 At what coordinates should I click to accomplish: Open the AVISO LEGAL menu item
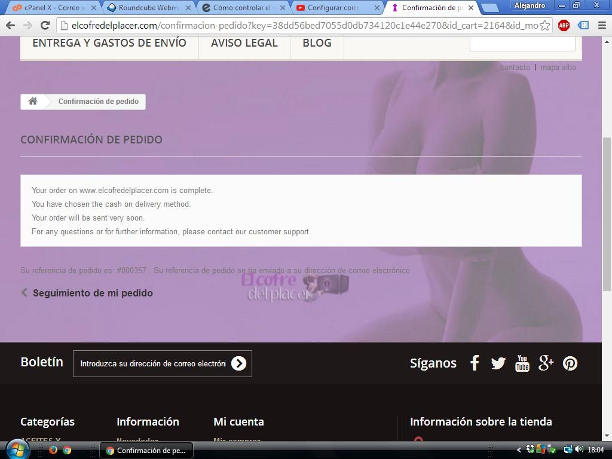[244, 43]
